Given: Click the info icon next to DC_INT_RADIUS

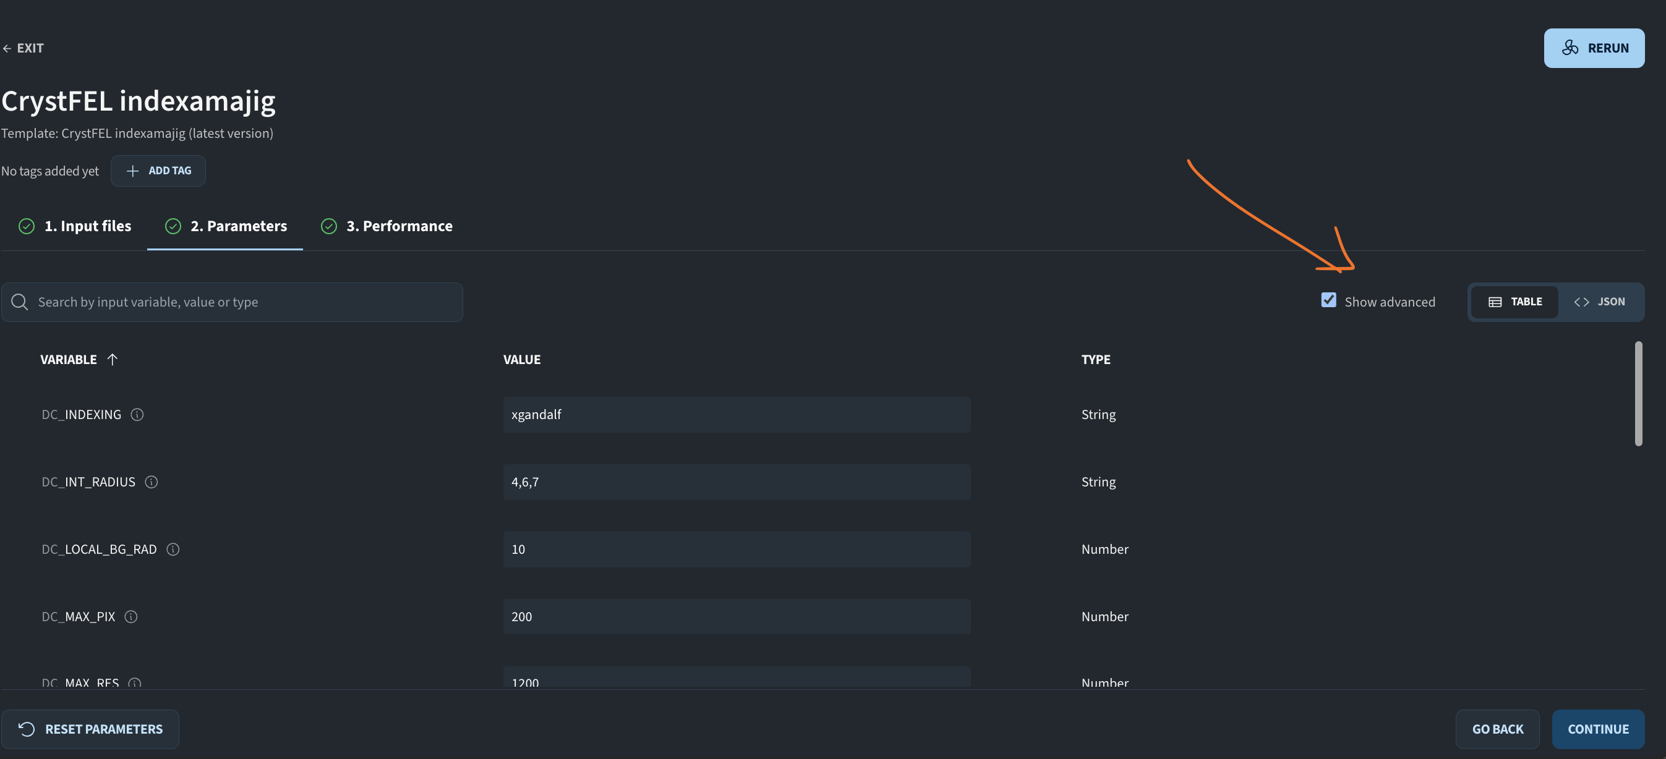Looking at the screenshot, I should (x=152, y=481).
